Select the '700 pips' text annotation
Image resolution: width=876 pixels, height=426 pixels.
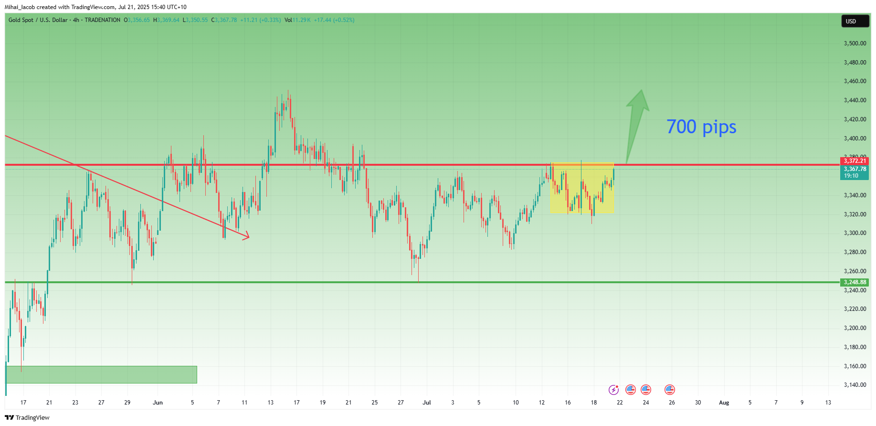(x=701, y=127)
